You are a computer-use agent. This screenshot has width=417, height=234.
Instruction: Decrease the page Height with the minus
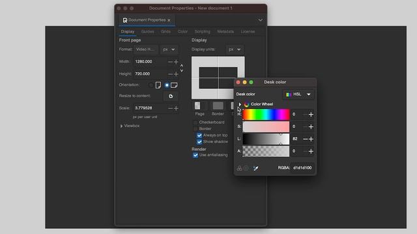tap(170, 74)
